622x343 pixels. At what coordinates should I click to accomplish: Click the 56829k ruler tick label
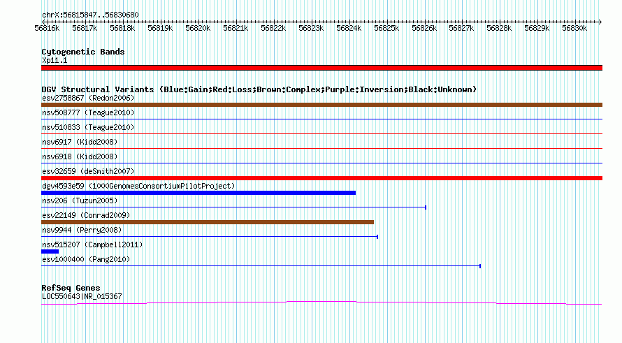[537, 28]
